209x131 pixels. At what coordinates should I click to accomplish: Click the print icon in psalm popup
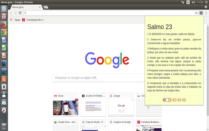[x=179, y=100]
